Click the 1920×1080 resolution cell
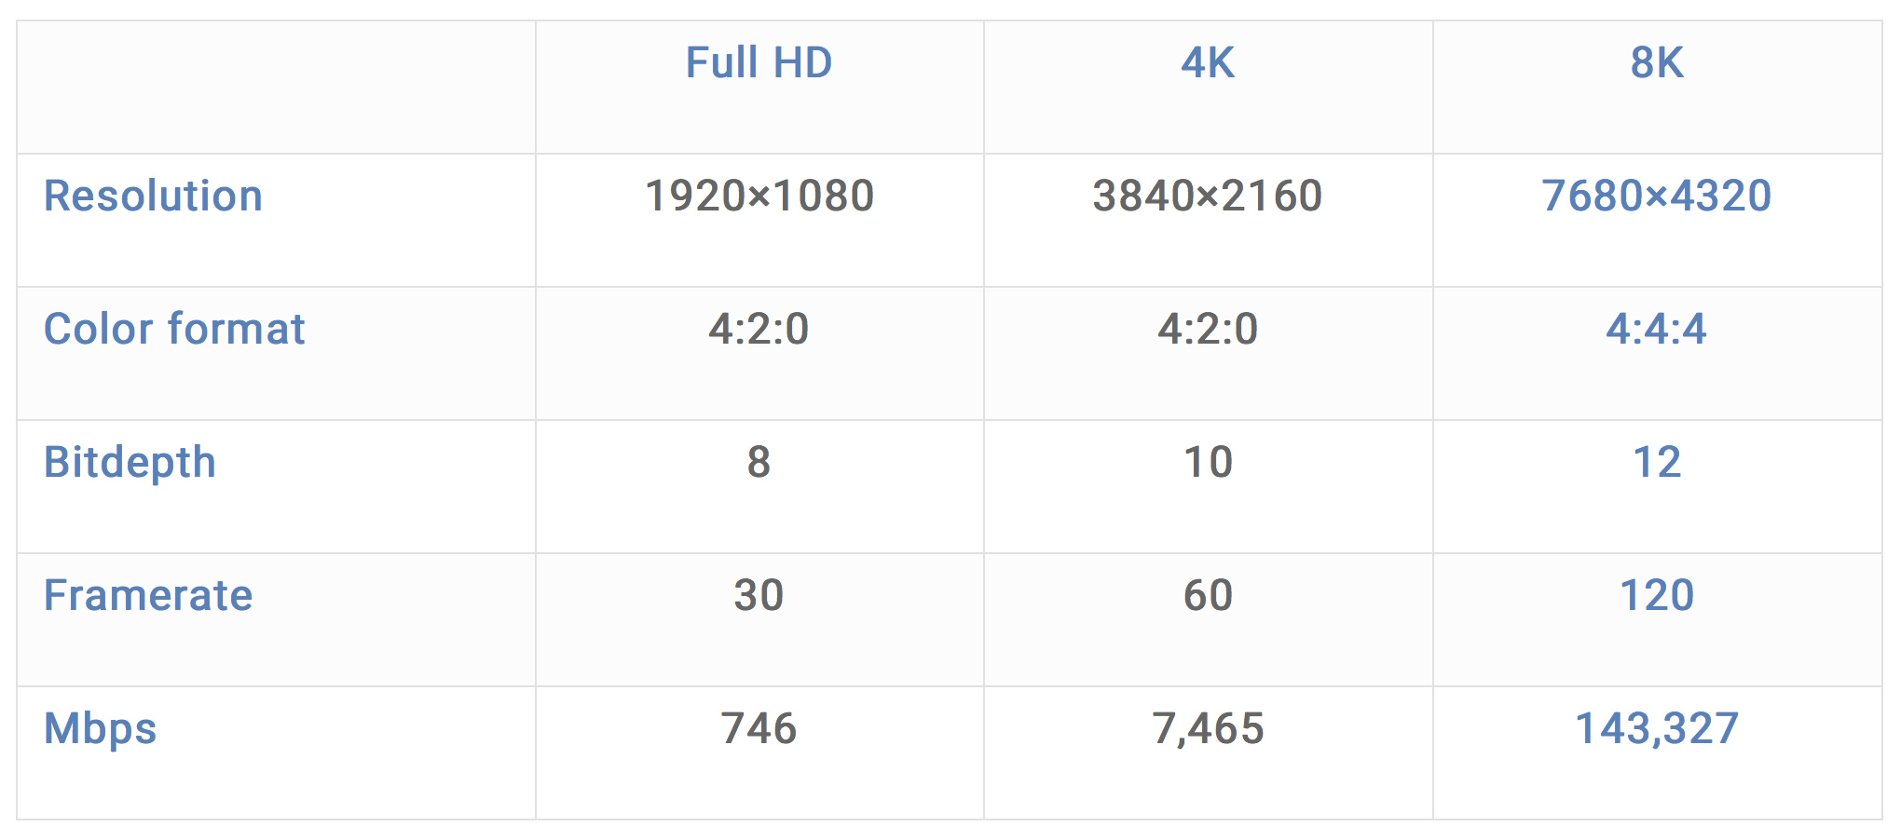1901x840 pixels. [x=759, y=196]
